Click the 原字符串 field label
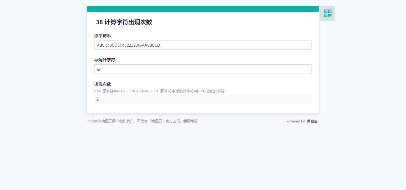The height and width of the screenshot is (190, 406). pos(103,36)
